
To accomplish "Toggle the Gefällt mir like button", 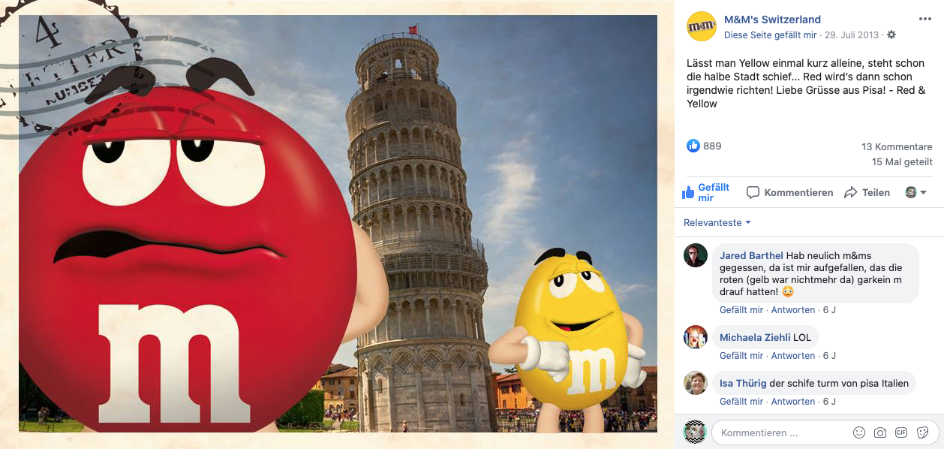I will [x=705, y=192].
